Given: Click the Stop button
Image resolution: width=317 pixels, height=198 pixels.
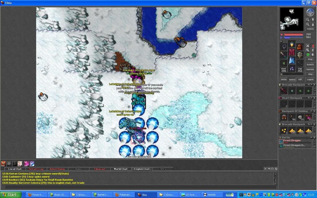Looking at the screenshot, I should tap(310, 59).
